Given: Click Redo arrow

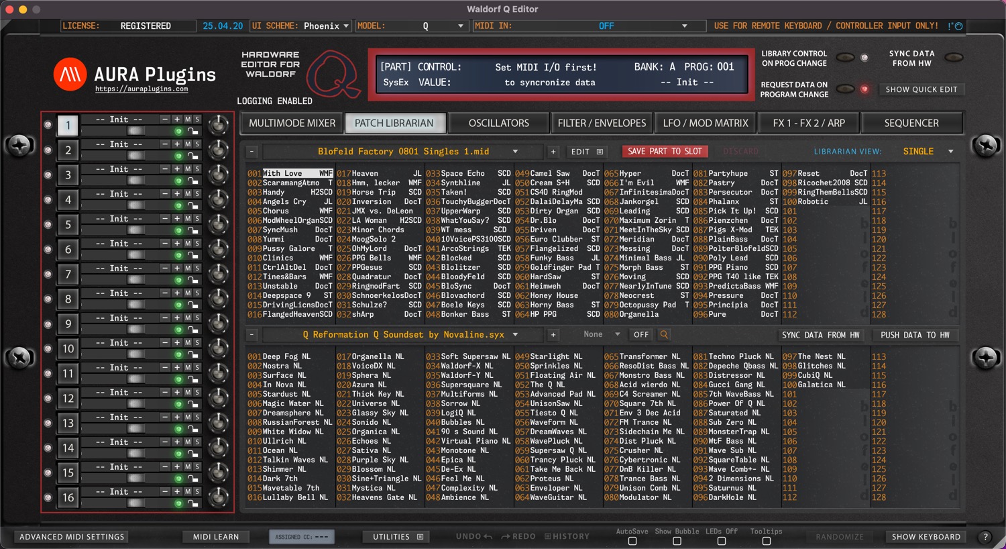Looking at the screenshot, I should (506, 537).
